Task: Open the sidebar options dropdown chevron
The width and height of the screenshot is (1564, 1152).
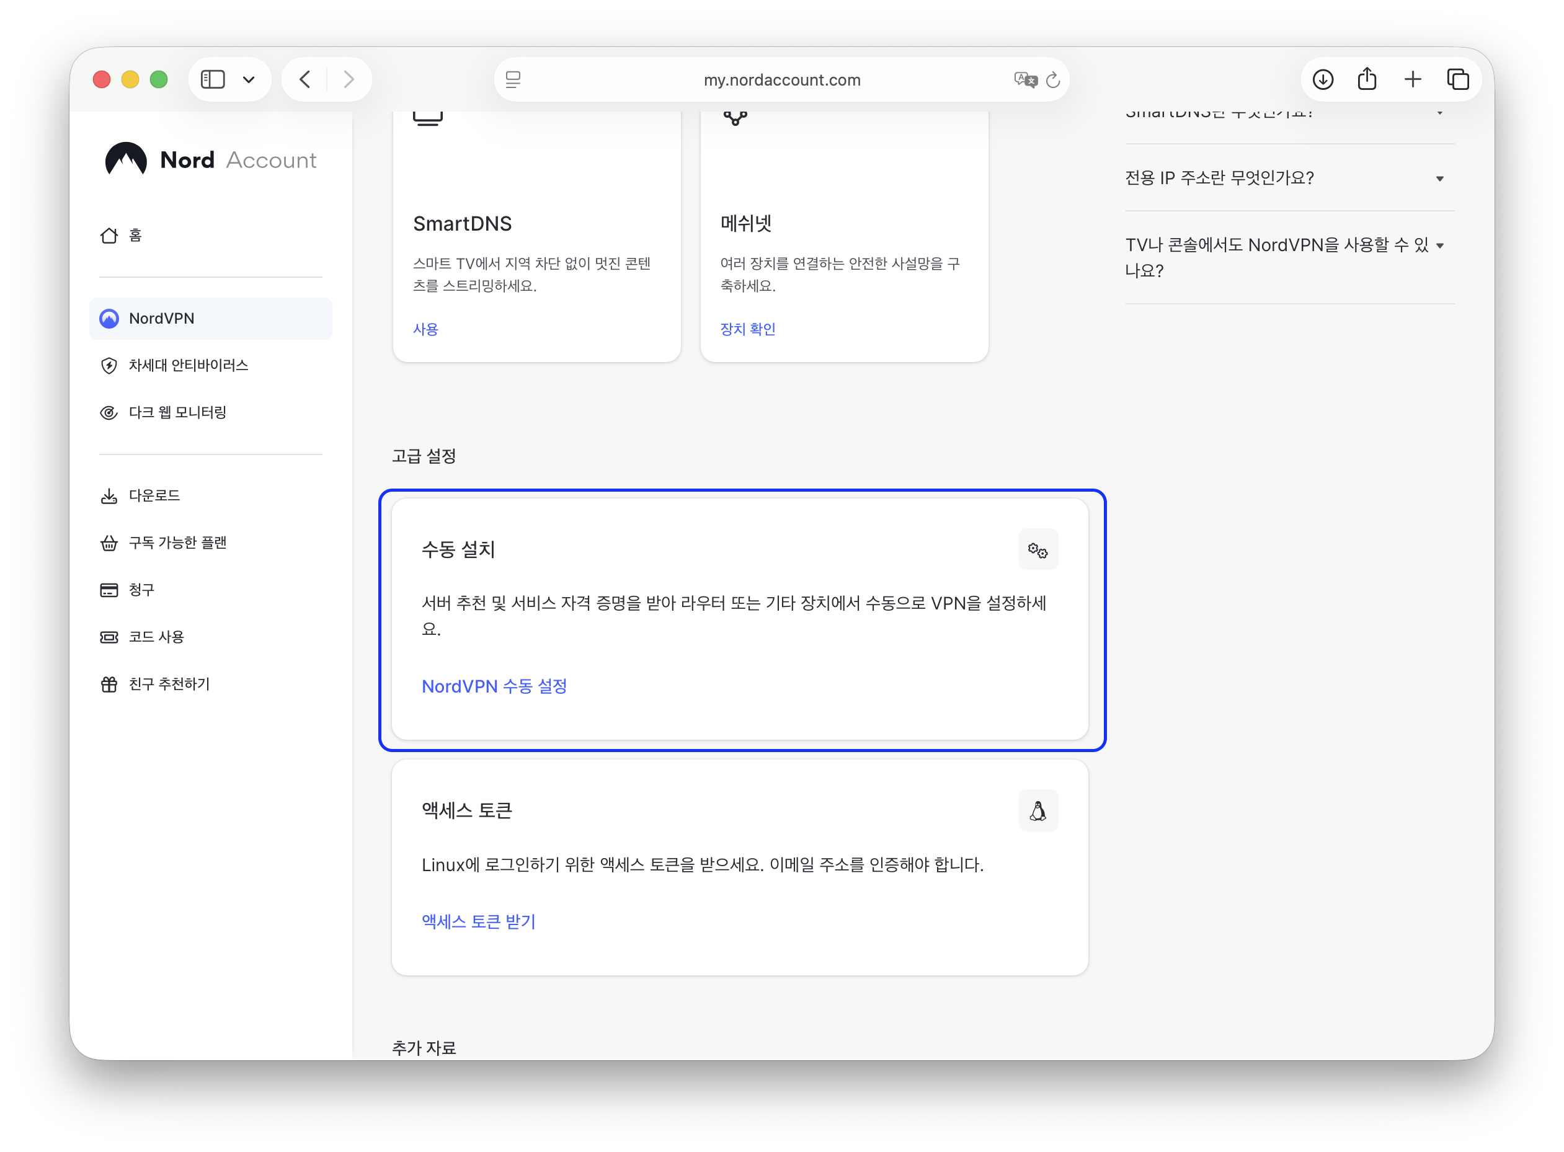Action: (x=249, y=79)
